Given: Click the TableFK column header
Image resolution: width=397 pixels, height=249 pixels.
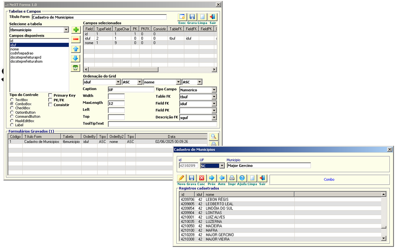Looking at the screenshot, I should (176, 29).
